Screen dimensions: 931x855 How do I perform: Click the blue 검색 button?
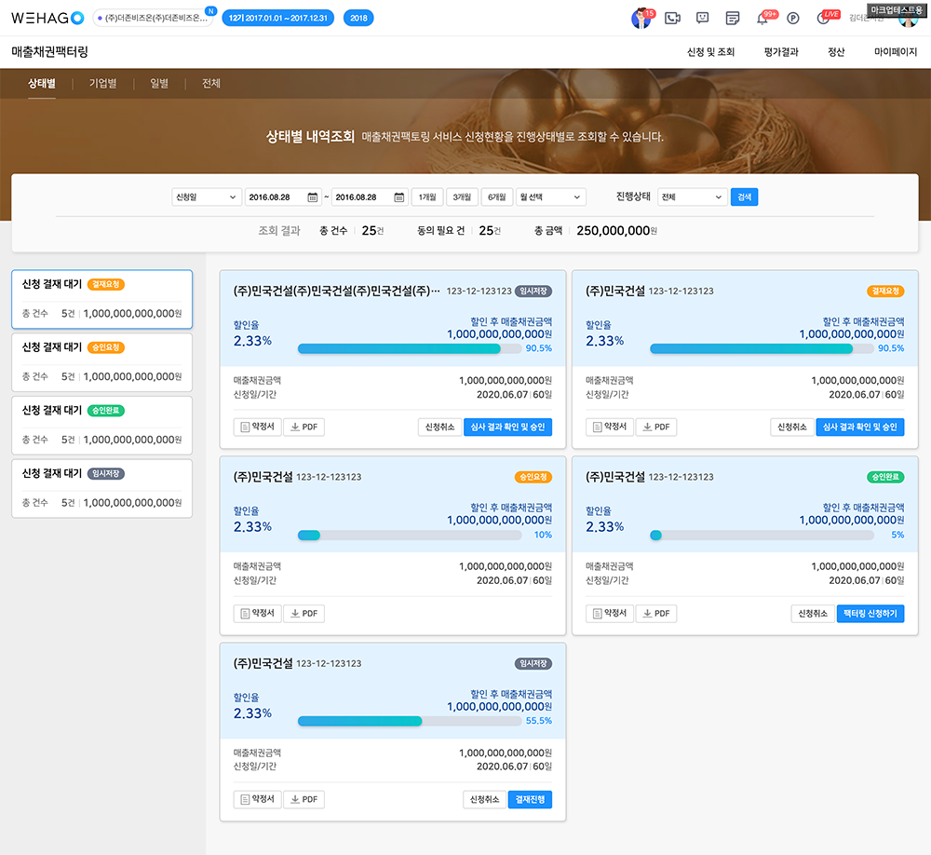pyautogui.click(x=744, y=197)
